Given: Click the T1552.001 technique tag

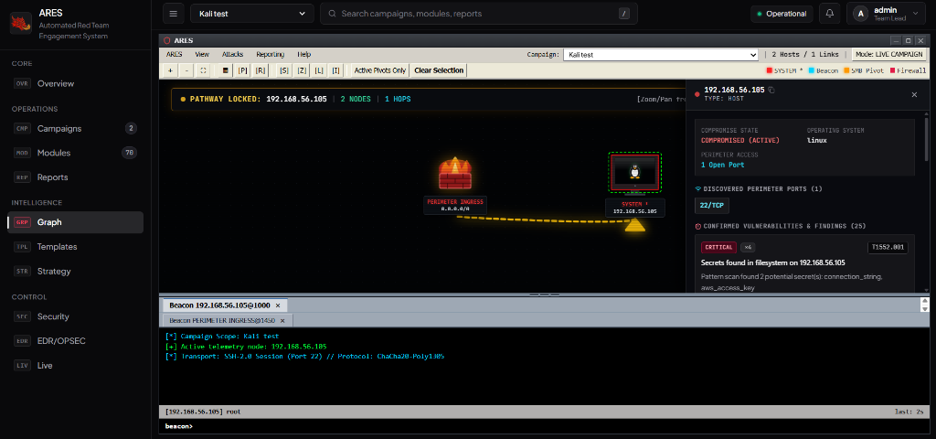Looking at the screenshot, I should (x=888, y=247).
